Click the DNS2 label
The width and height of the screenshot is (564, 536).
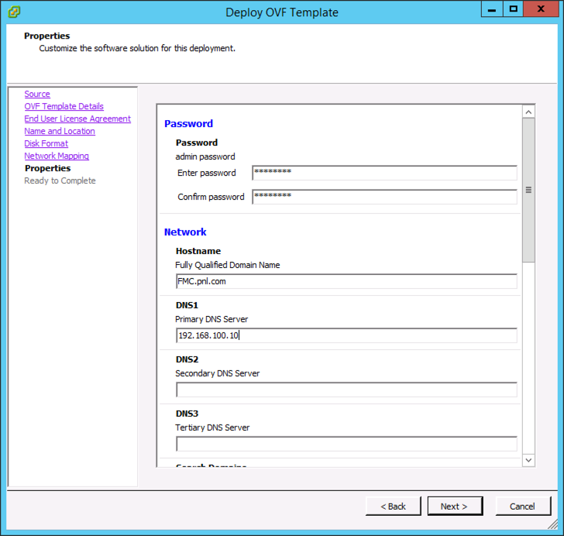click(x=187, y=359)
